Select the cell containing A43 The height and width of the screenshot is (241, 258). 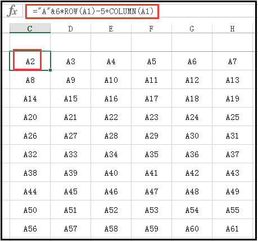tap(232, 172)
